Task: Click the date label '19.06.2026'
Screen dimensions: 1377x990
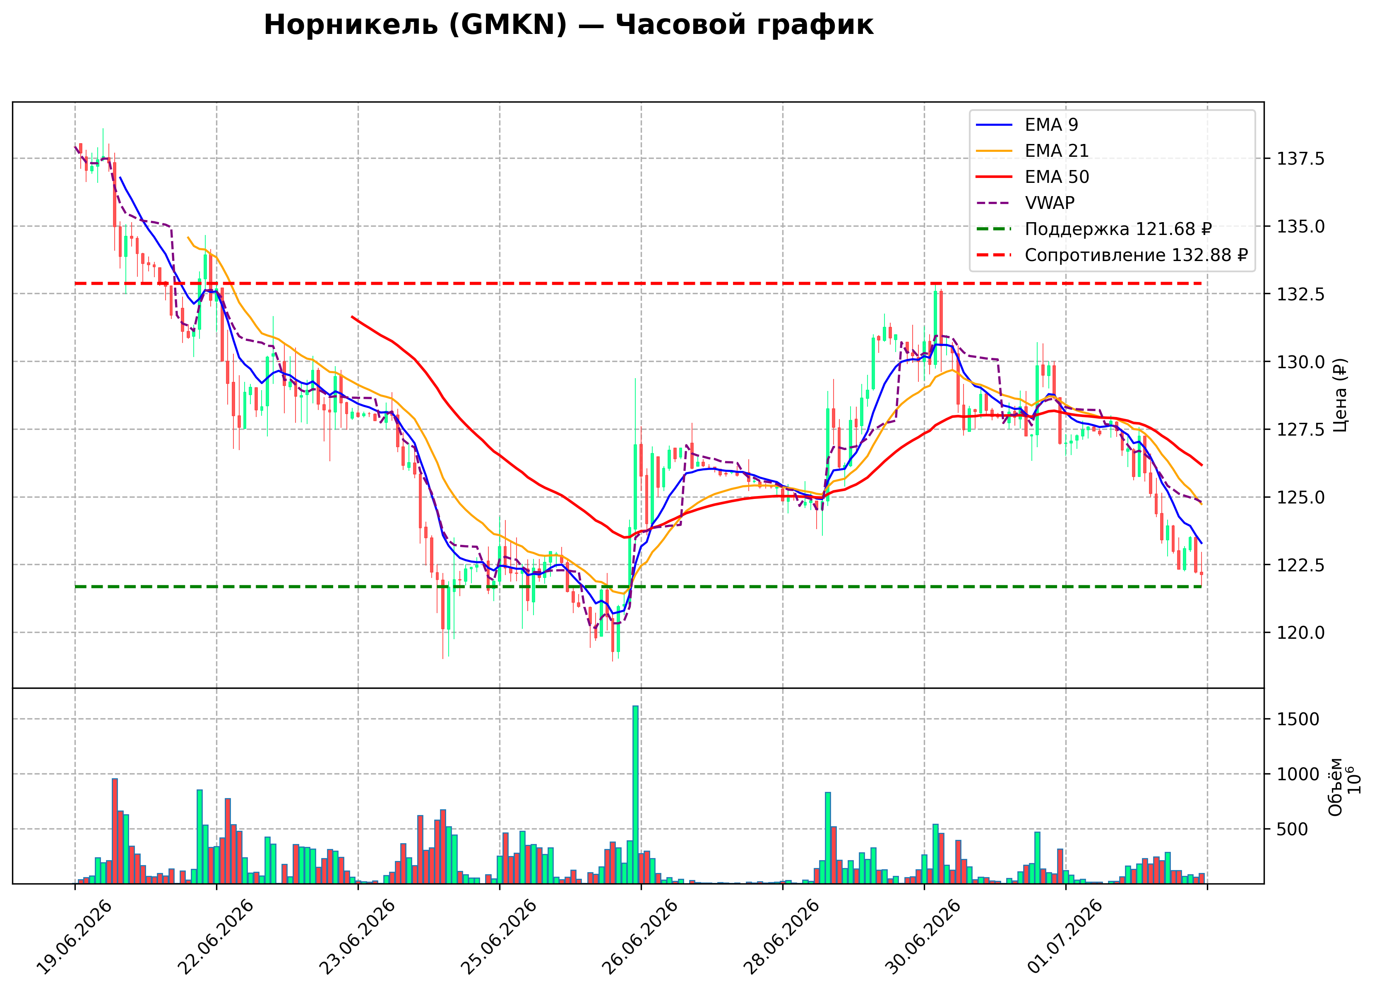Action: coord(74,937)
